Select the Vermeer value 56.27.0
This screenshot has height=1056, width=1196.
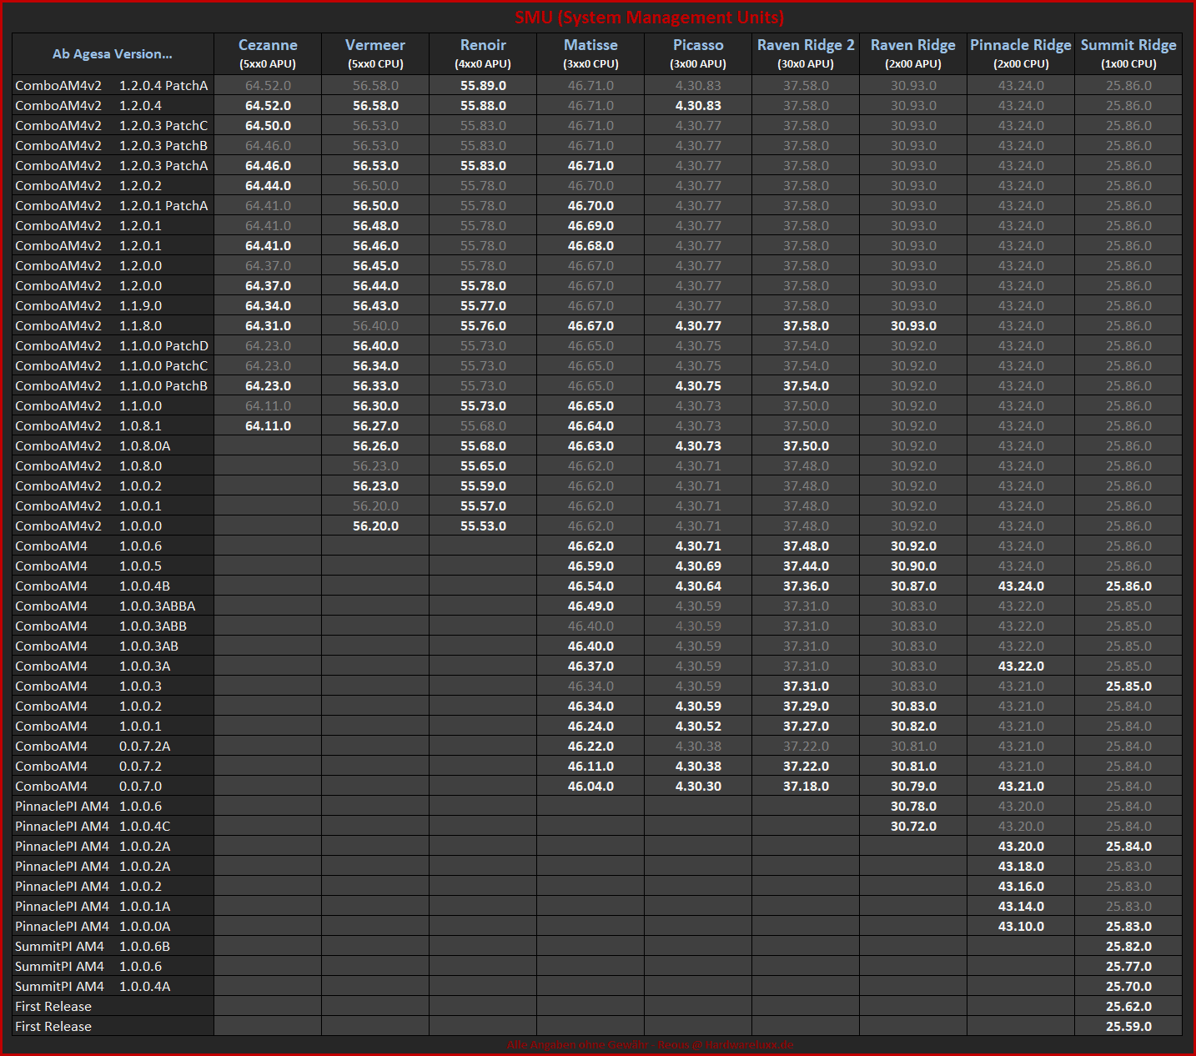tap(375, 425)
